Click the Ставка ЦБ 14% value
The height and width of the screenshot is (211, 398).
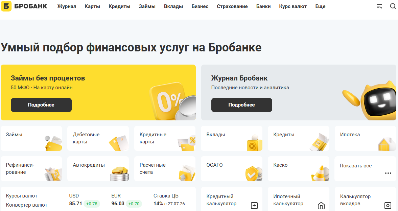tap(158, 204)
